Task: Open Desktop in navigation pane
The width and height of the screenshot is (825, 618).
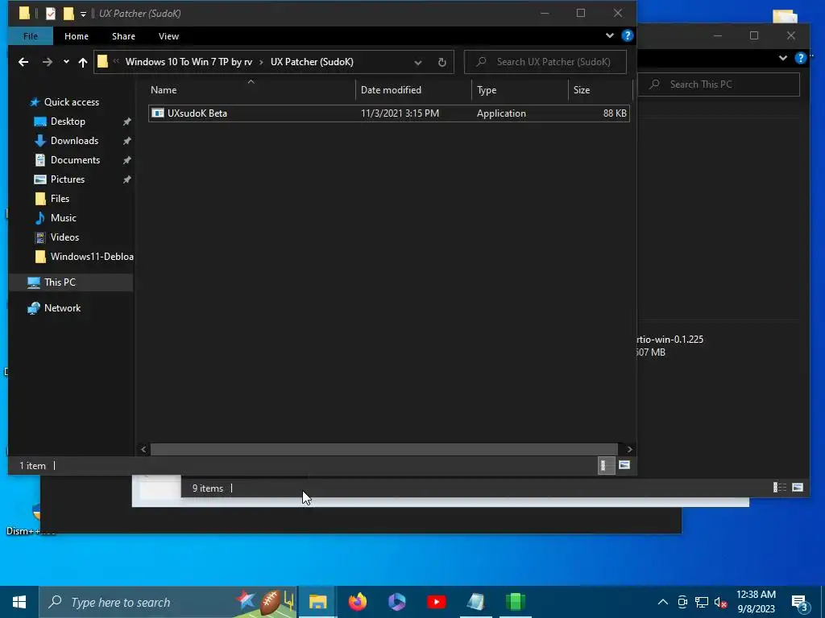Action: (68, 122)
